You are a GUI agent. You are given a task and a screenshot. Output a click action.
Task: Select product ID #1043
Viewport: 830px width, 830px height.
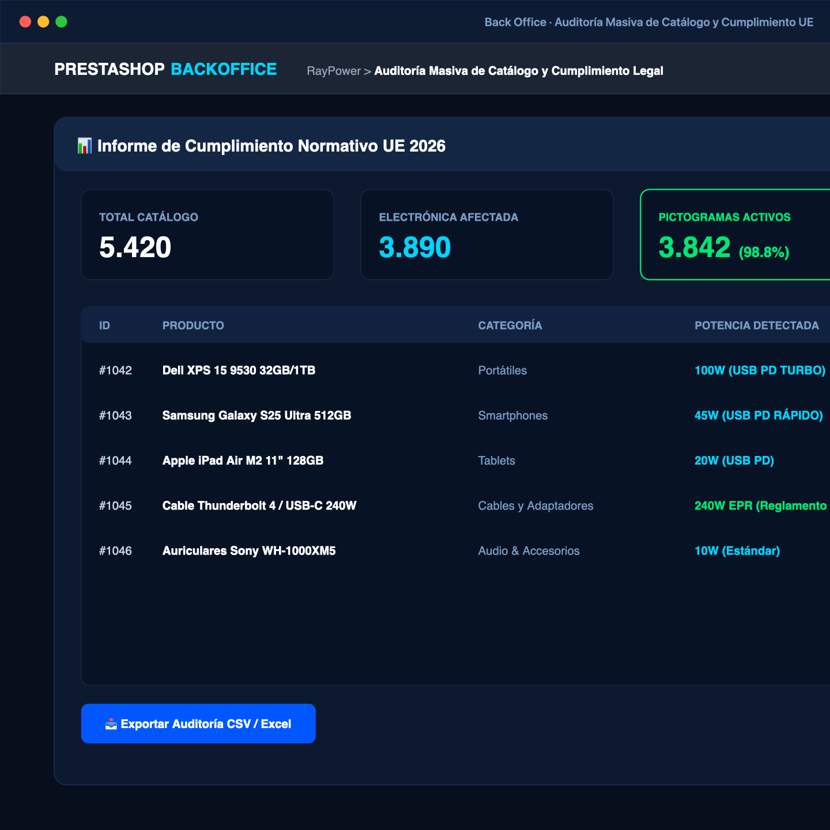point(115,416)
